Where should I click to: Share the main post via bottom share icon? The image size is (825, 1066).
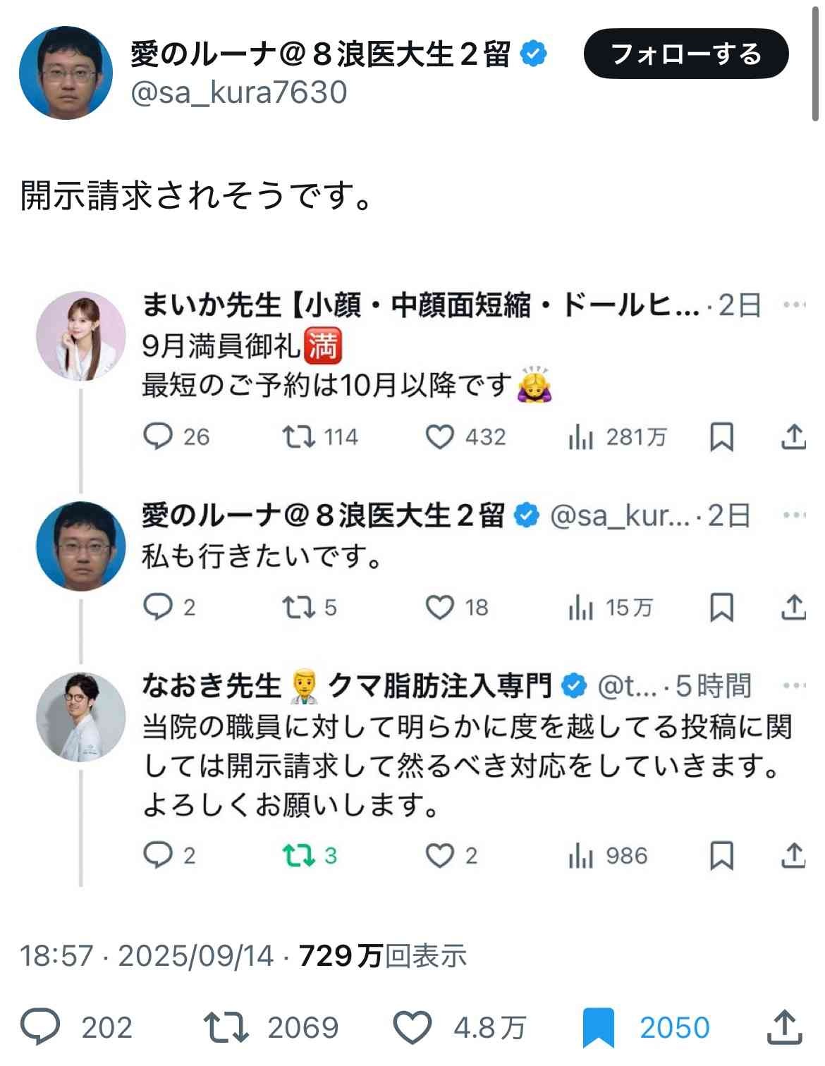784,1027
